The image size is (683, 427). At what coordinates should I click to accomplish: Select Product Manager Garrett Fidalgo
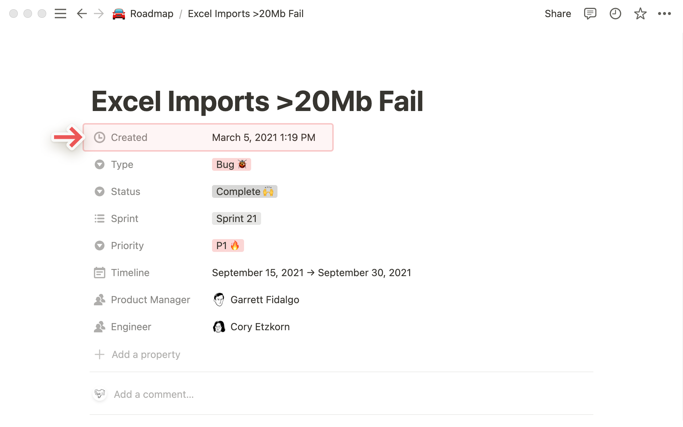click(x=265, y=300)
